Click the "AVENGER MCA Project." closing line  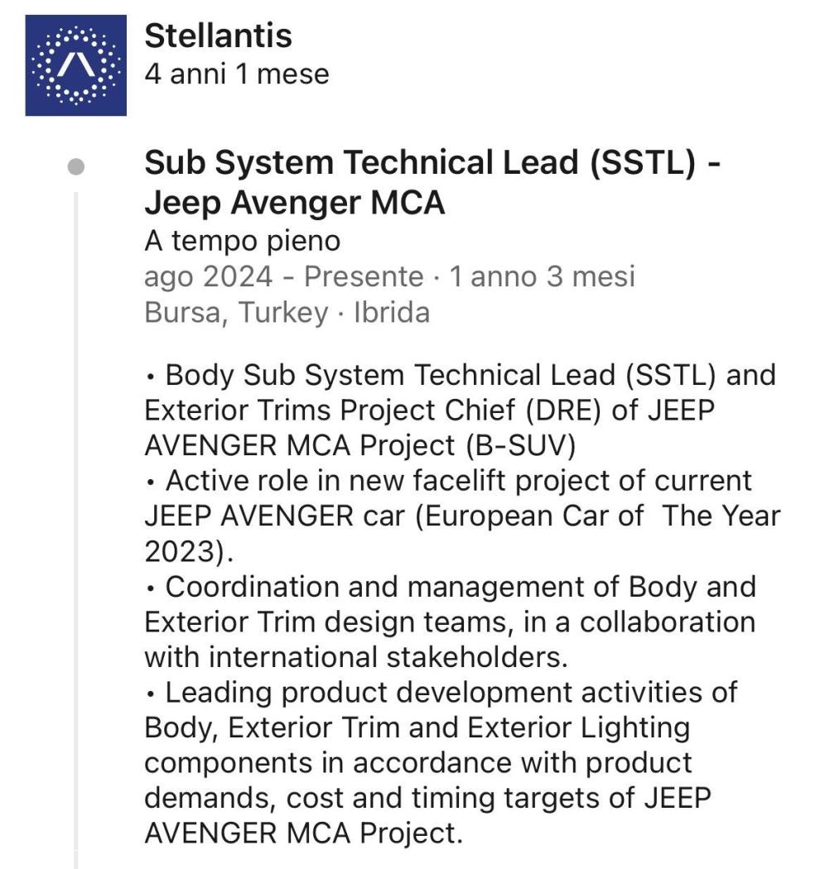(303, 833)
